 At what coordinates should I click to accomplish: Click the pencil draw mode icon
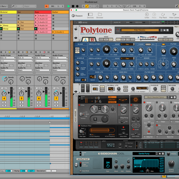click(177, 6)
